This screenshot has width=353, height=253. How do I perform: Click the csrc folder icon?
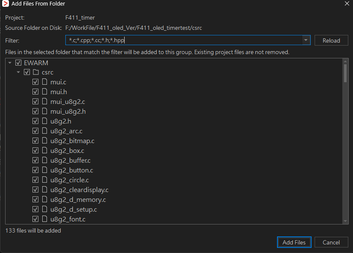coord(36,72)
